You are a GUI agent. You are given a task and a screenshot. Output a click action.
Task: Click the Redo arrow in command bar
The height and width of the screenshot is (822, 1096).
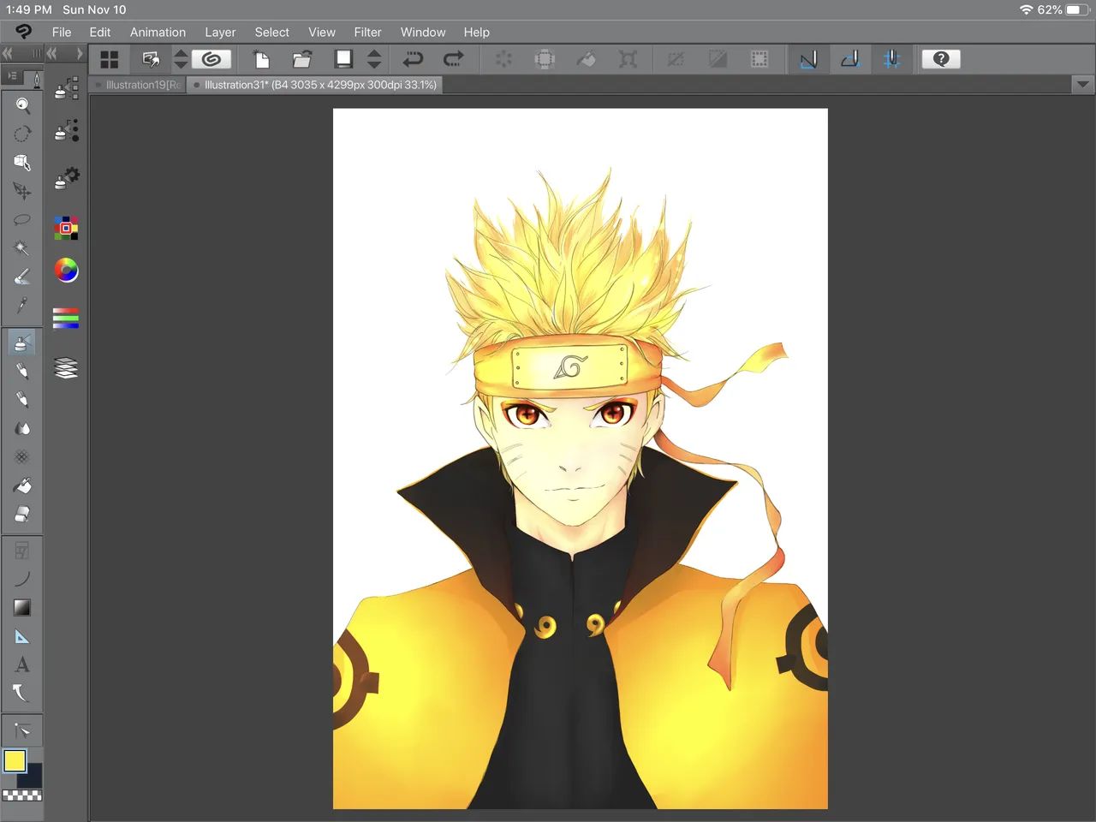pyautogui.click(x=453, y=59)
